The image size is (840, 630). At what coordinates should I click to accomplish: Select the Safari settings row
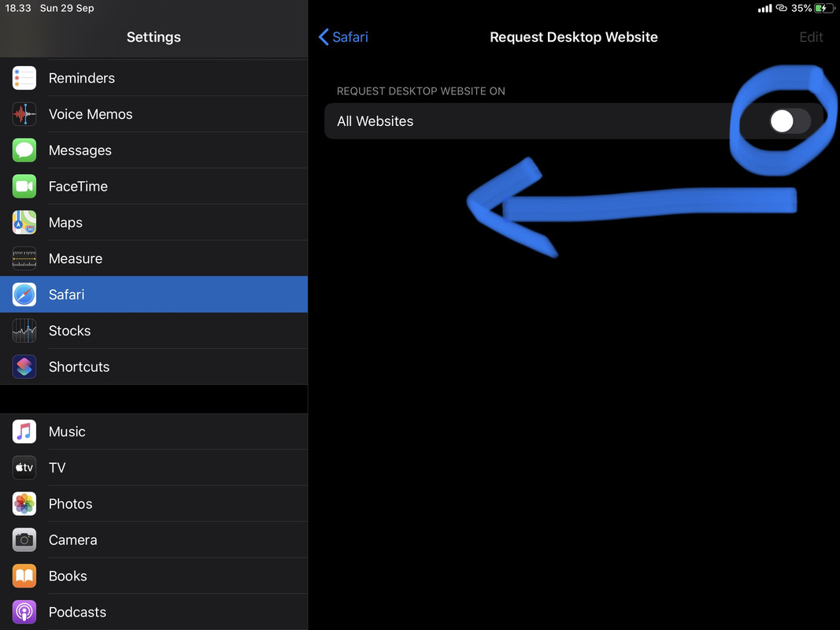coord(154,295)
